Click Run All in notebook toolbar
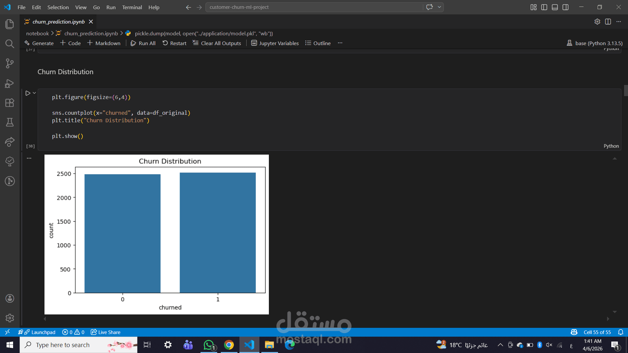628x353 pixels. pyautogui.click(x=143, y=43)
